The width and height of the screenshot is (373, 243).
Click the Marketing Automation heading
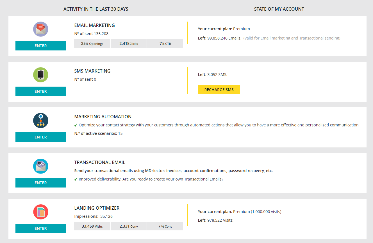pyautogui.click(x=103, y=117)
